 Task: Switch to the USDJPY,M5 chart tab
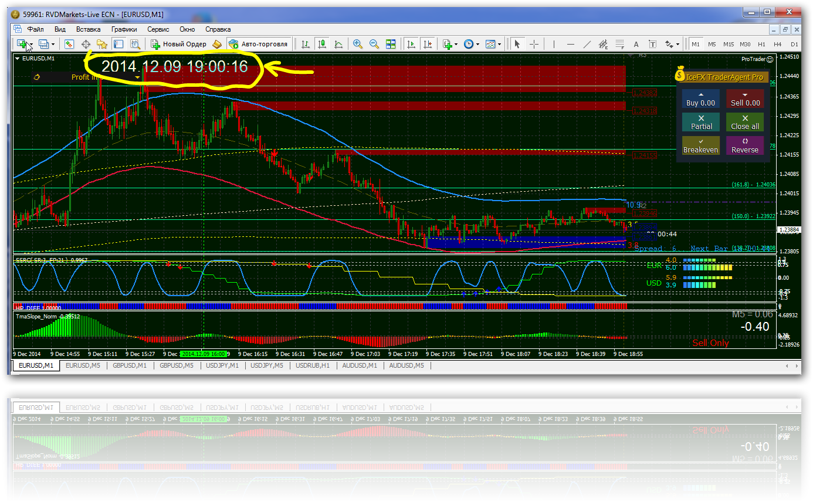(267, 365)
